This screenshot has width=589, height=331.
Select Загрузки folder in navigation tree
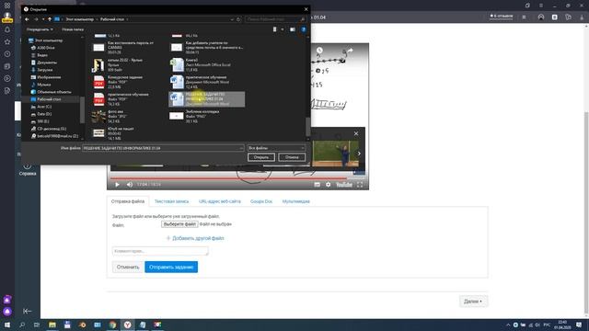pos(45,70)
